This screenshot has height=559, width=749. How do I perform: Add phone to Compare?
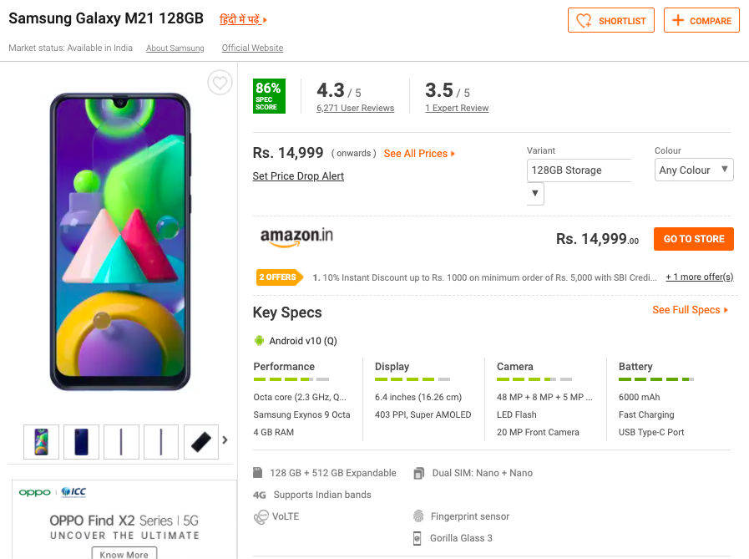point(701,21)
